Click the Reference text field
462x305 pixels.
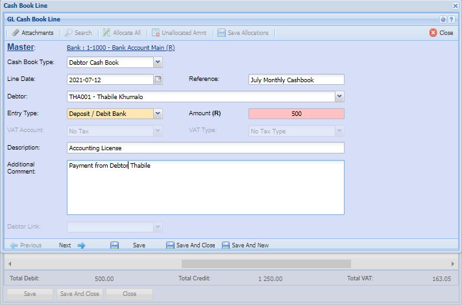(296, 80)
